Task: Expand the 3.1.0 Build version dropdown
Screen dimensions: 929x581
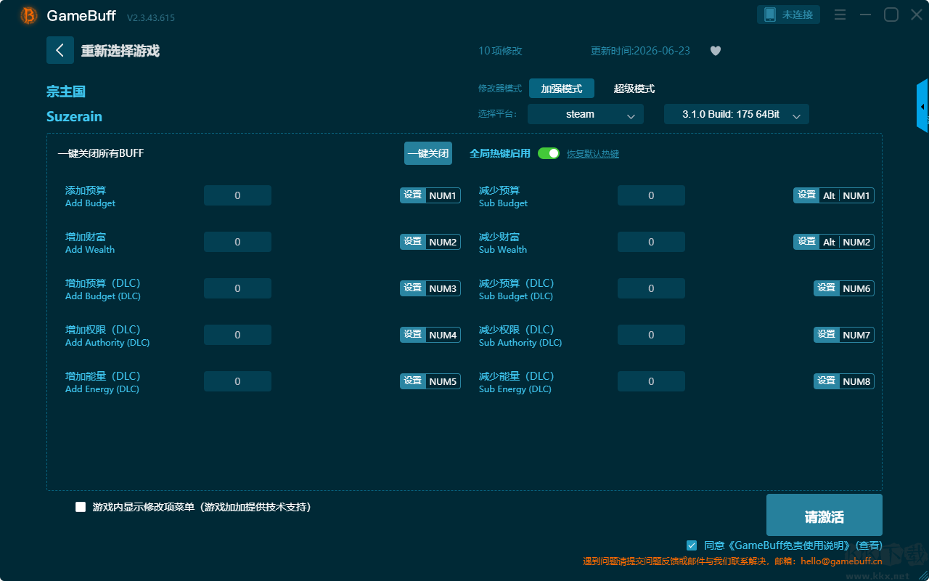Action: pyautogui.click(x=737, y=114)
